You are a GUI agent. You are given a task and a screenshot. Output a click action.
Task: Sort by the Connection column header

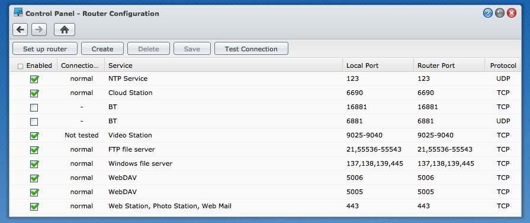coord(81,65)
